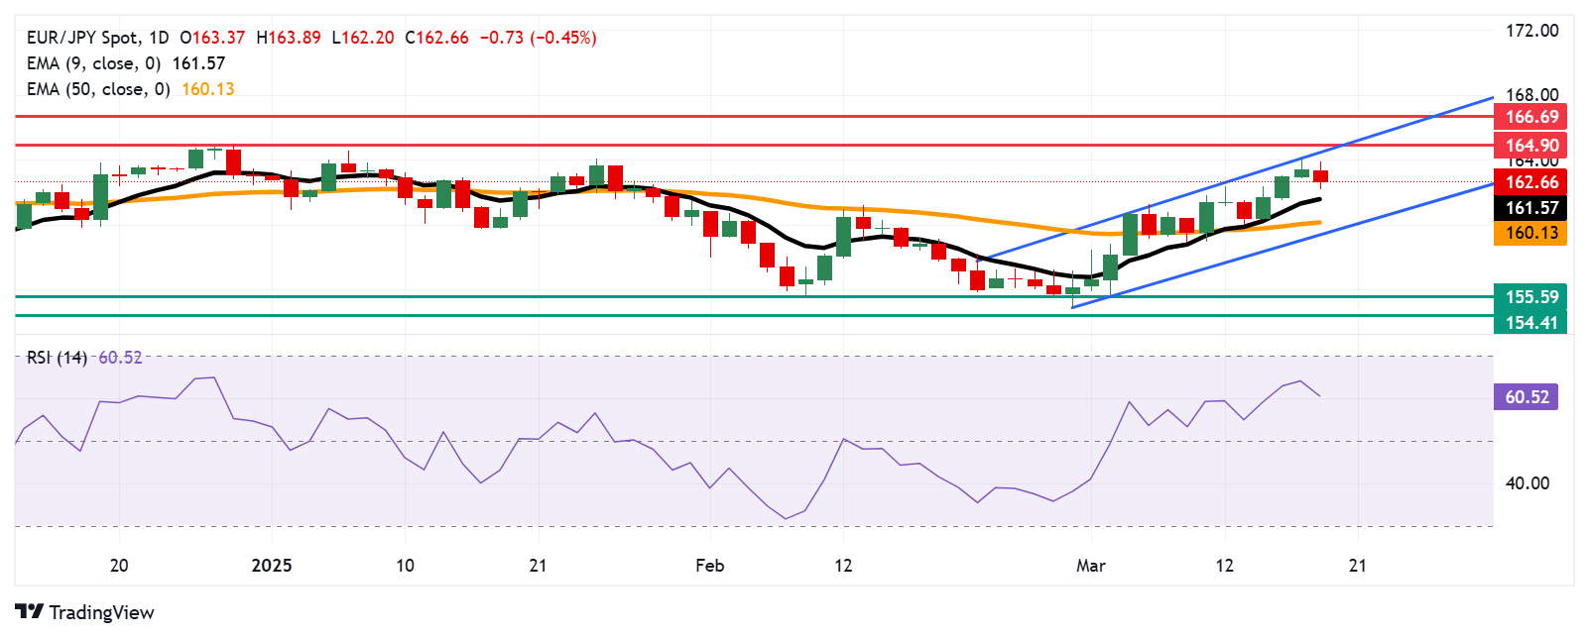Select the EMA 50 indicator legend
Image resolution: width=1589 pixels, height=638 pixels.
pyautogui.click(x=98, y=89)
